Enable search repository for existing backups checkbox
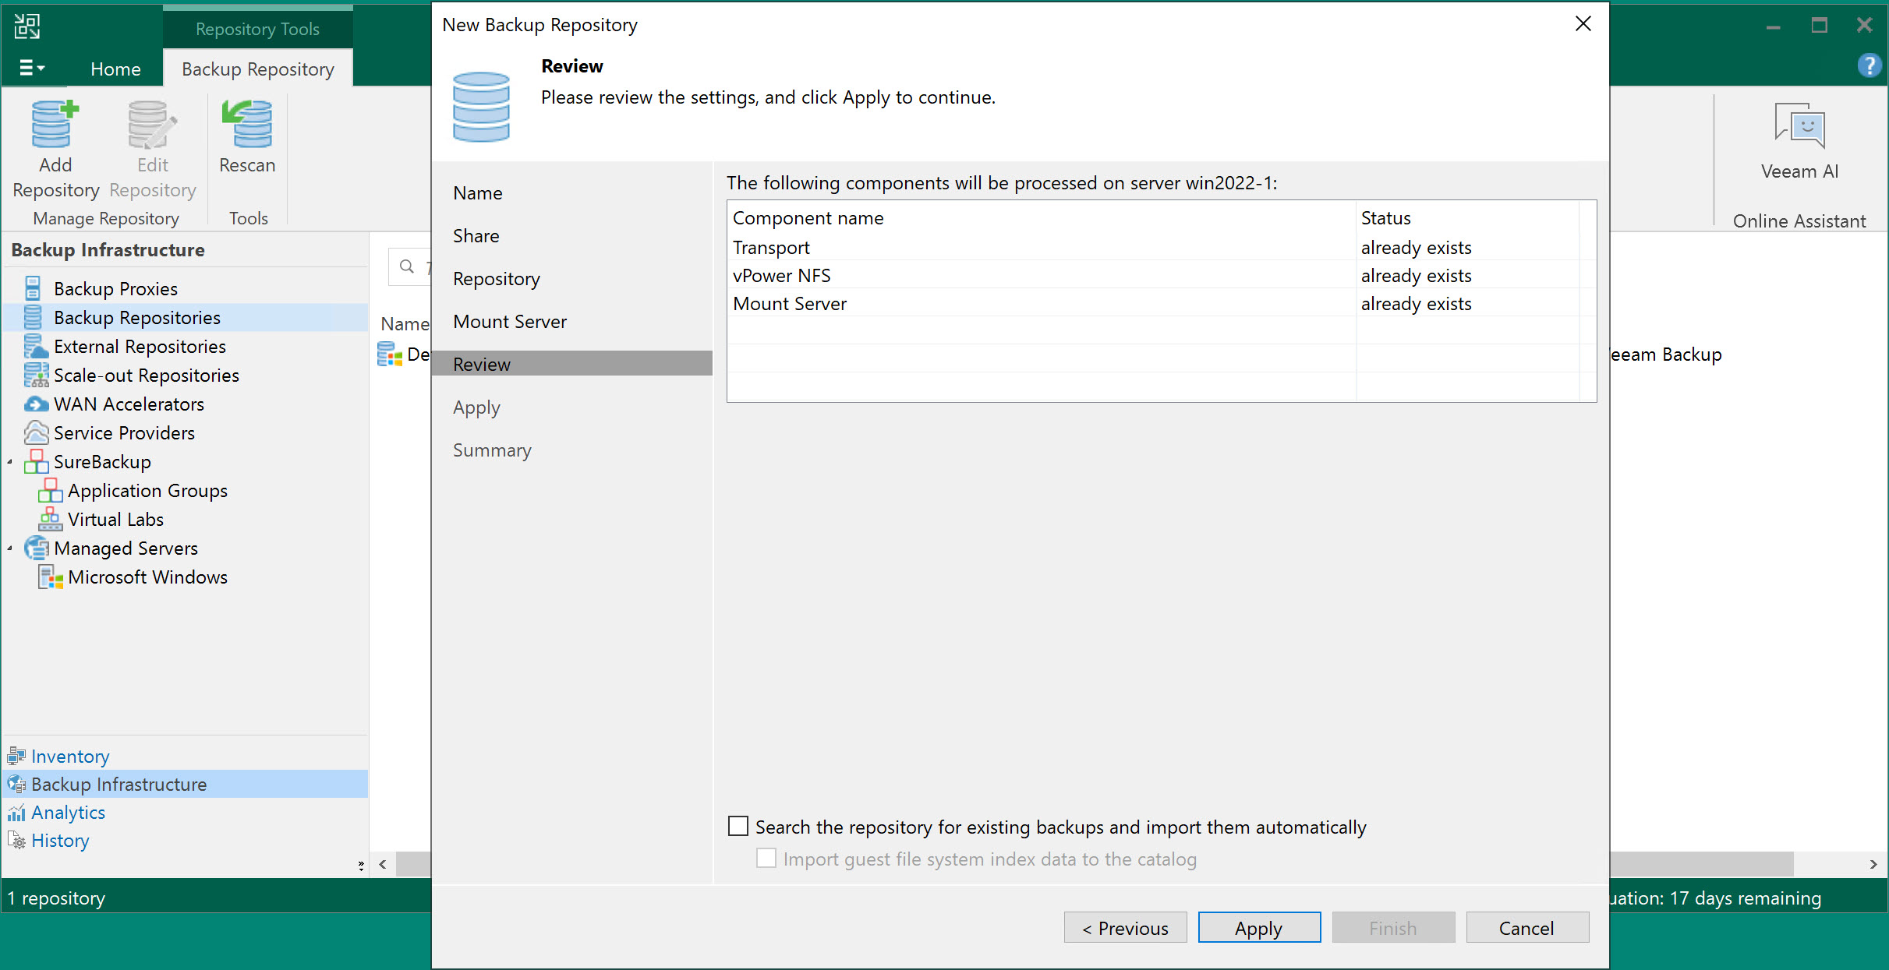1889x970 pixels. tap(738, 826)
